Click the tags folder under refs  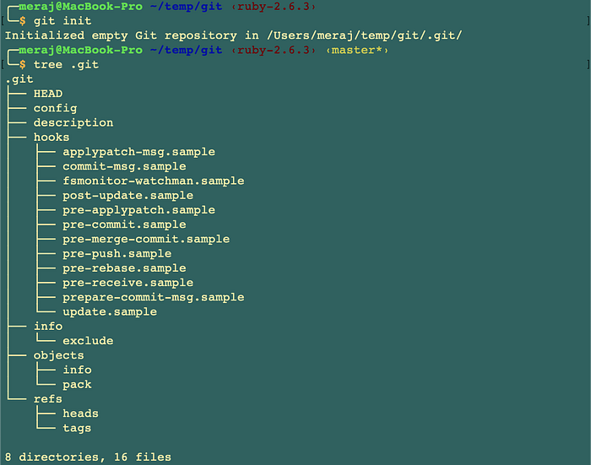tap(77, 429)
